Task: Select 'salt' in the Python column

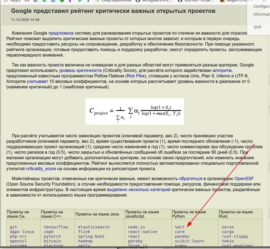Action: (180, 227)
